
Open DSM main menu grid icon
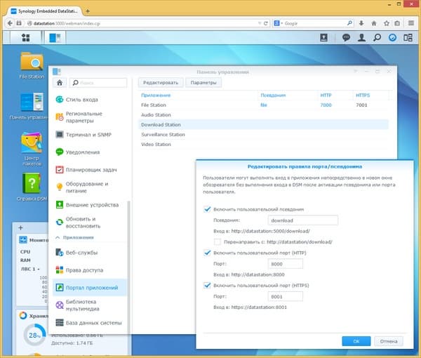[25, 38]
